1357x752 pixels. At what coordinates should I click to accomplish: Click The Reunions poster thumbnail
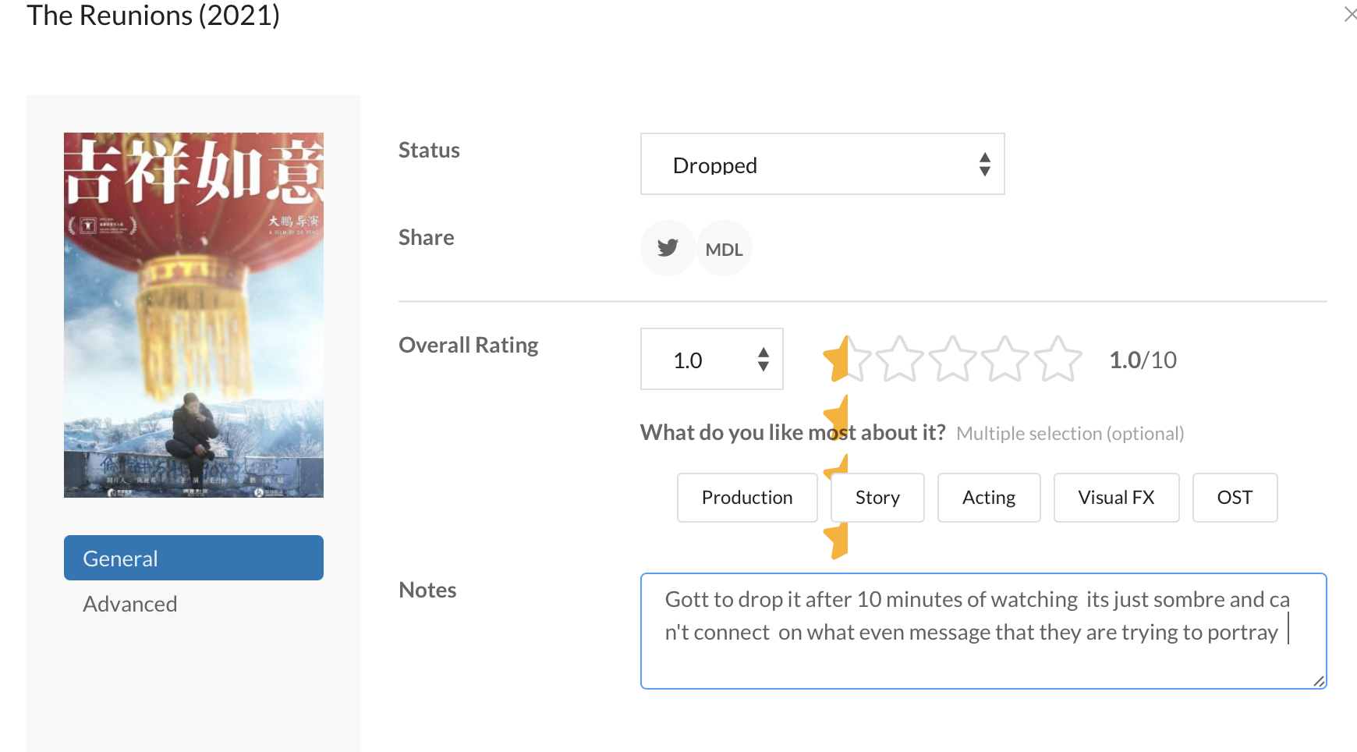coord(193,315)
